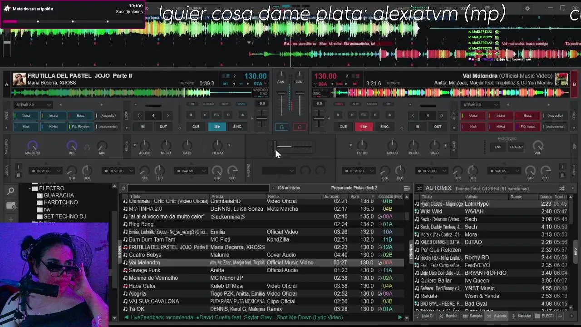Click LiveFeedback previous arrow
This screenshot has width=581, height=327.
tap(126, 317)
